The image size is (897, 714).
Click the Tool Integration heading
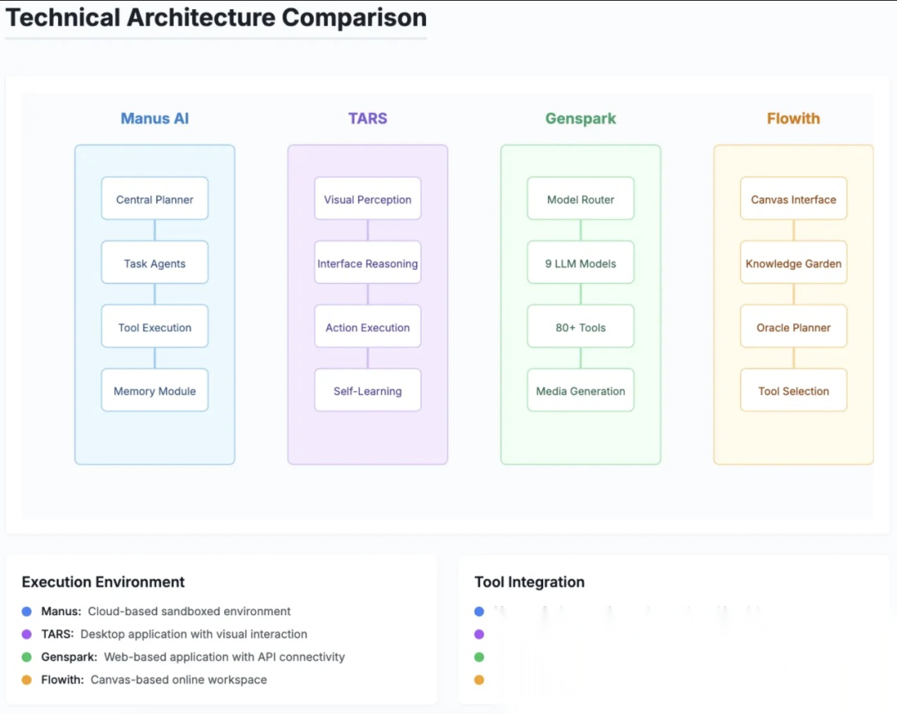pyautogui.click(x=529, y=582)
